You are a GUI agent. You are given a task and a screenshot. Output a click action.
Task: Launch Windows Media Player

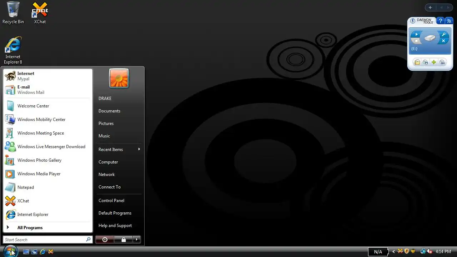point(48,174)
